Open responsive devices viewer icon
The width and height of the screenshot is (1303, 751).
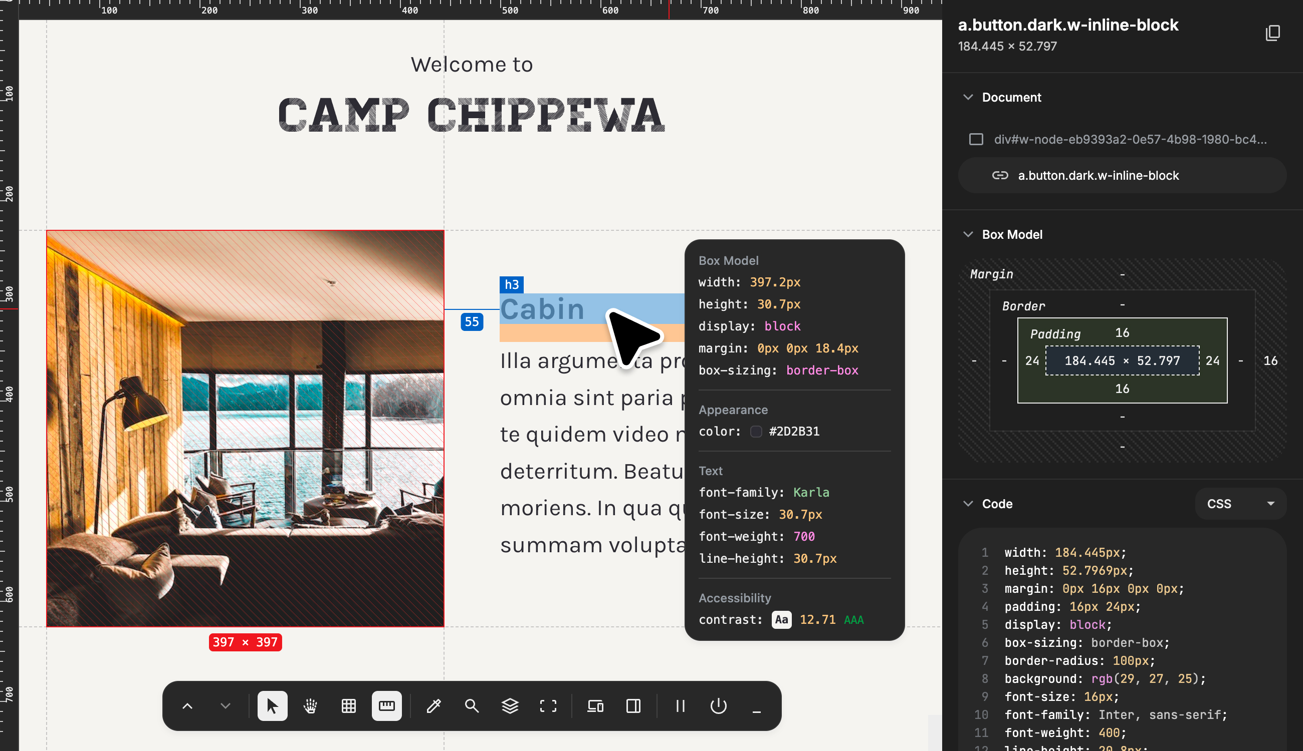coord(595,705)
